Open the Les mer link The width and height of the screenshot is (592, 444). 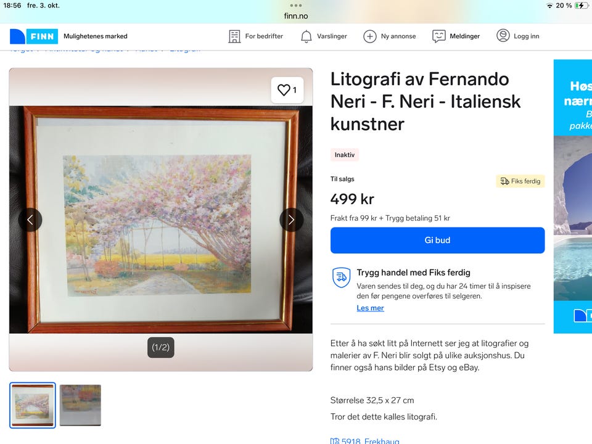[x=370, y=308]
